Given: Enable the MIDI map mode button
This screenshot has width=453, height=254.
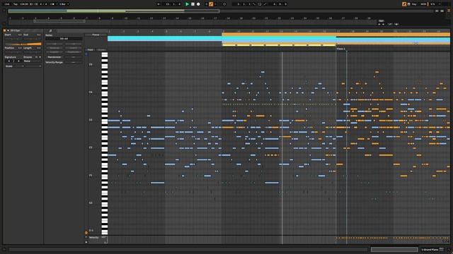Looking at the screenshot, I should point(423,4).
